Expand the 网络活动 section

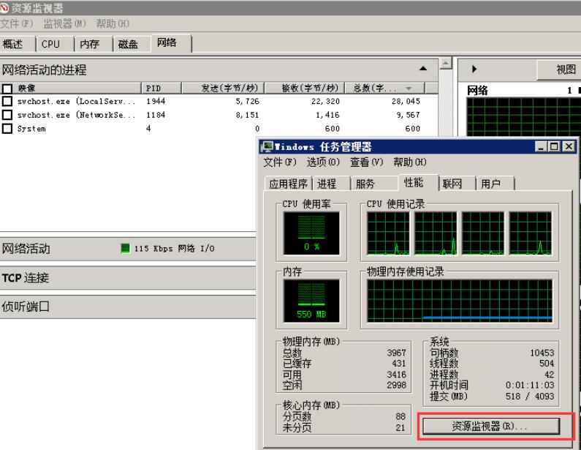(128, 249)
